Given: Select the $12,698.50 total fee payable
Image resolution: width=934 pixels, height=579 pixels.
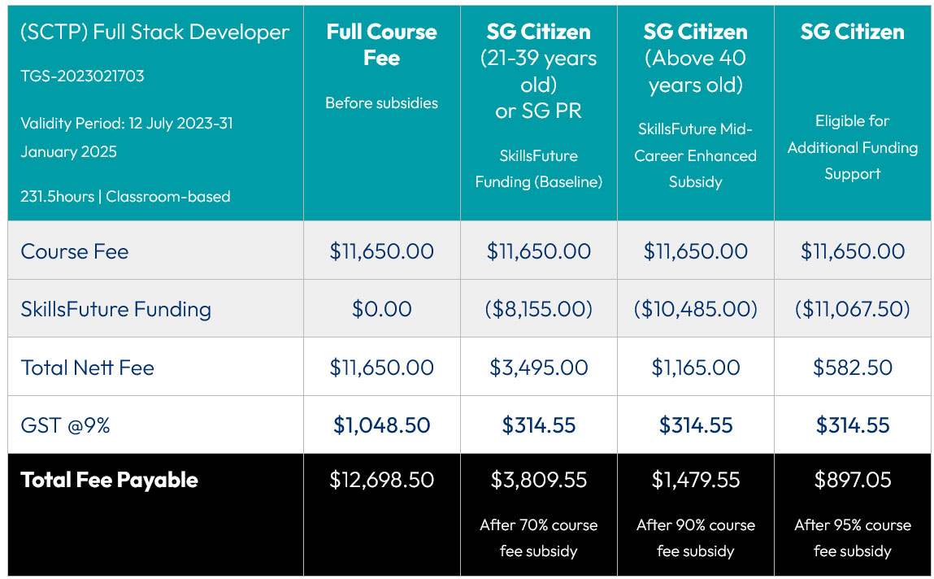Looking at the screenshot, I should [x=381, y=480].
